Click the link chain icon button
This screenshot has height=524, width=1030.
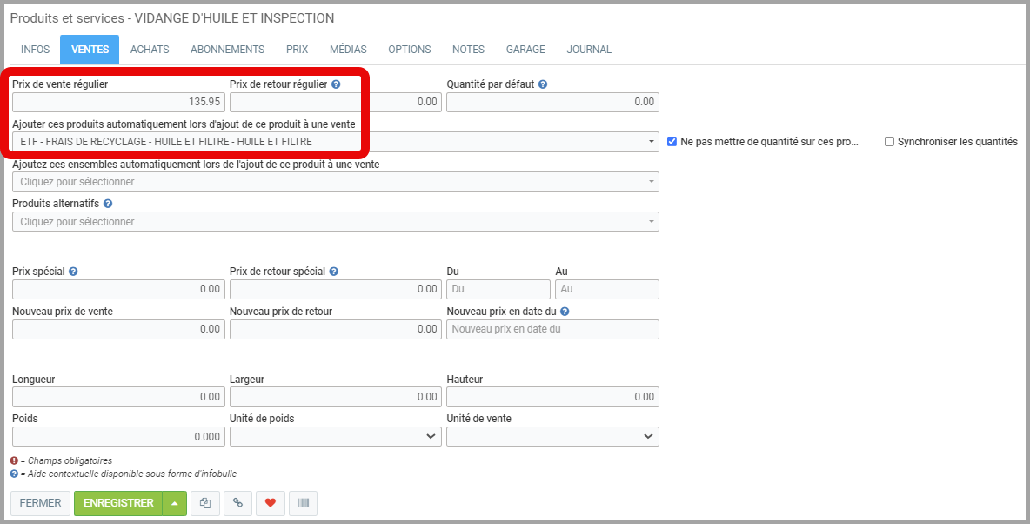pyautogui.click(x=237, y=503)
